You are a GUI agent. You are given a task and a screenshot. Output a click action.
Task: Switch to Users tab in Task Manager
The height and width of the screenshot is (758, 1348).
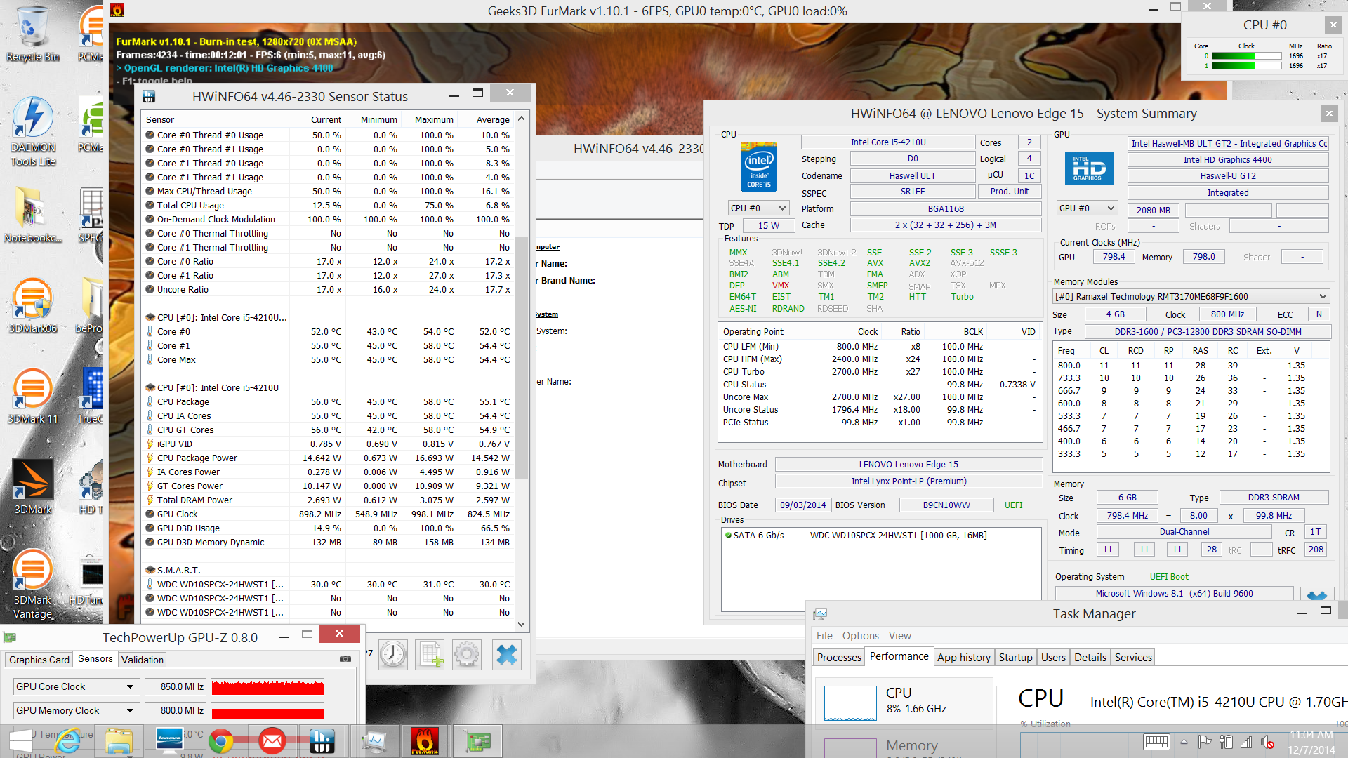coord(1053,658)
